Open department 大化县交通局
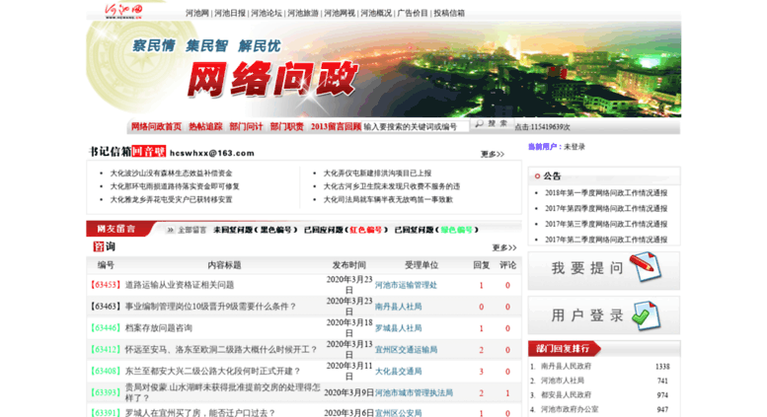767x417 pixels. click(x=398, y=371)
